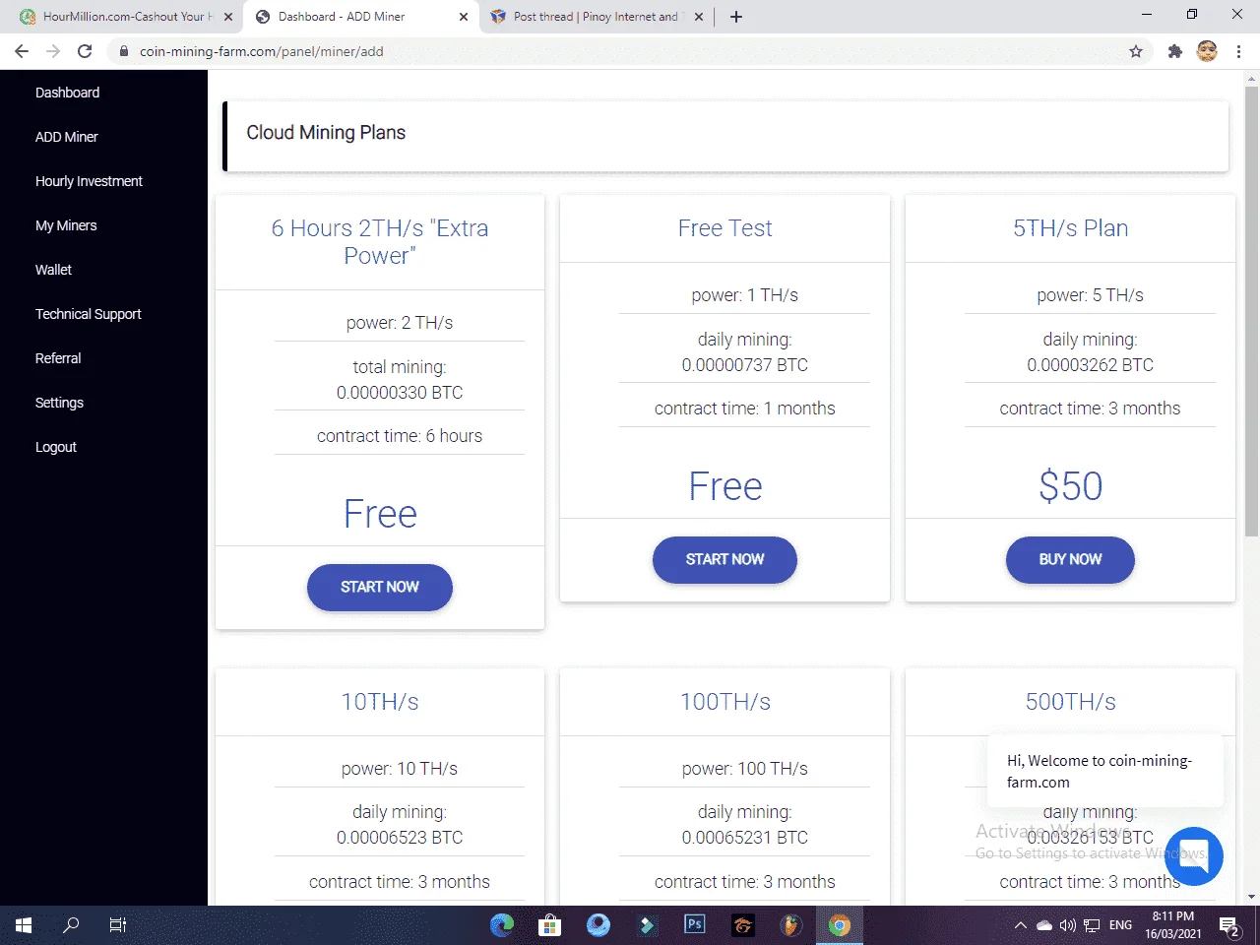Open the Windows Start menu

click(24, 925)
